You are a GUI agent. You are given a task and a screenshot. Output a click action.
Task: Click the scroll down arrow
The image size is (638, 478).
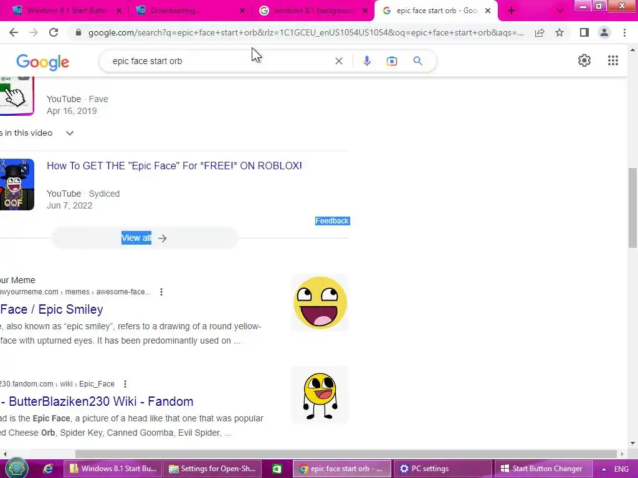click(x=632, y=443)
